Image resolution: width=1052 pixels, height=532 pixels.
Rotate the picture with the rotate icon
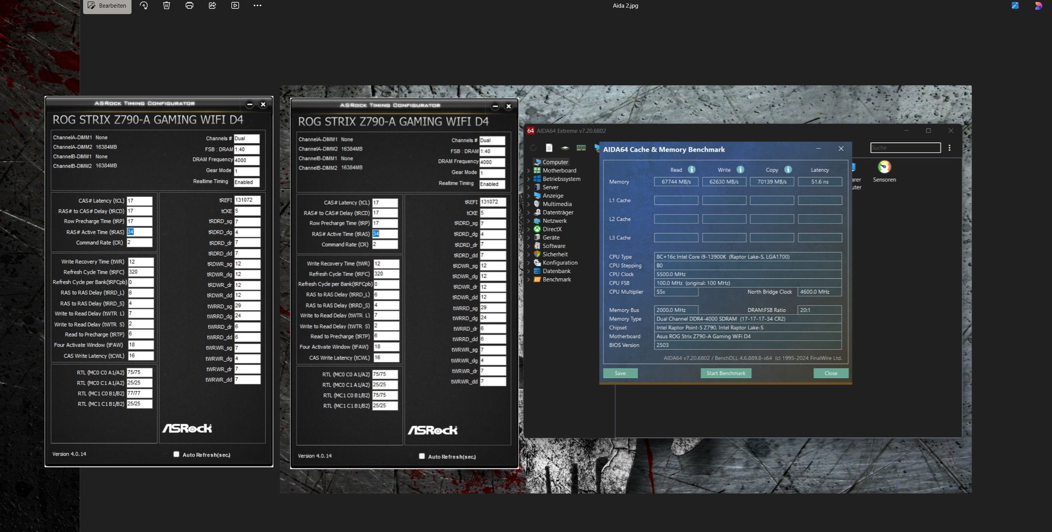click(144, 5)
